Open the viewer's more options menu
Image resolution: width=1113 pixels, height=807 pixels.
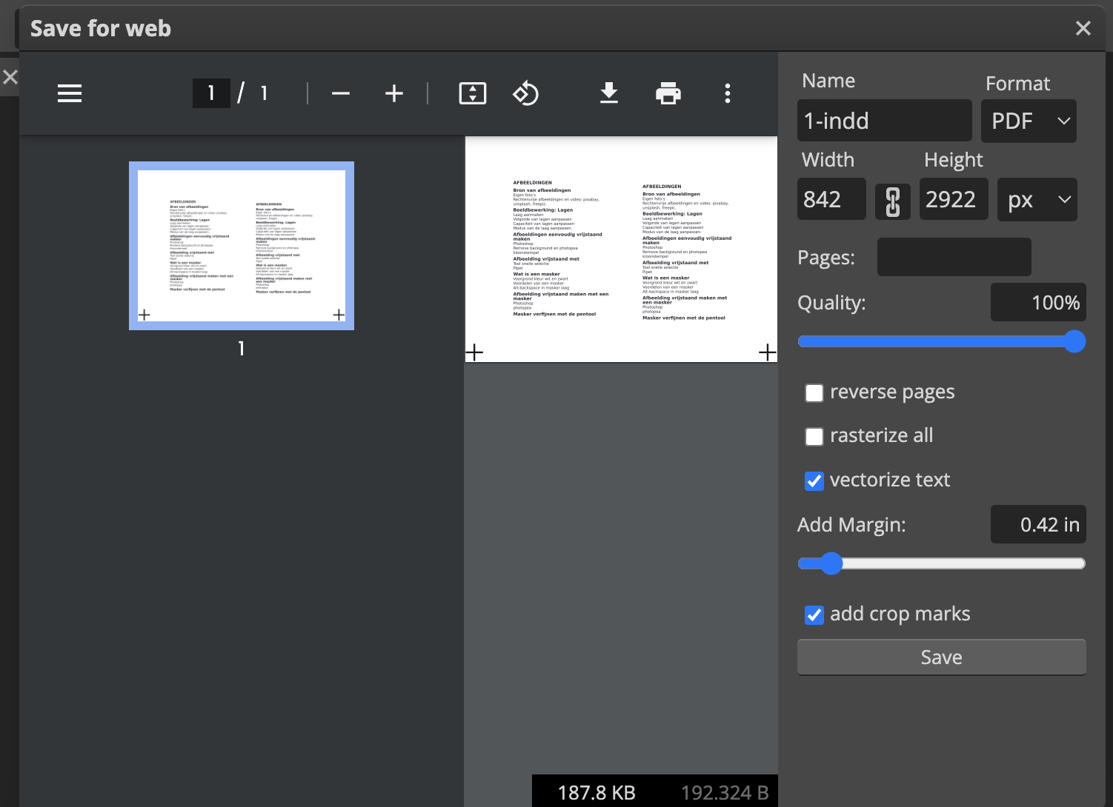pos(727,93)
